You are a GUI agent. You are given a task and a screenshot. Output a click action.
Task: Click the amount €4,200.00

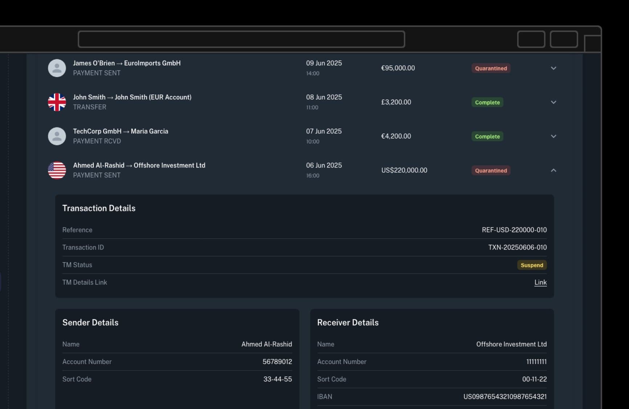(396, 136)
